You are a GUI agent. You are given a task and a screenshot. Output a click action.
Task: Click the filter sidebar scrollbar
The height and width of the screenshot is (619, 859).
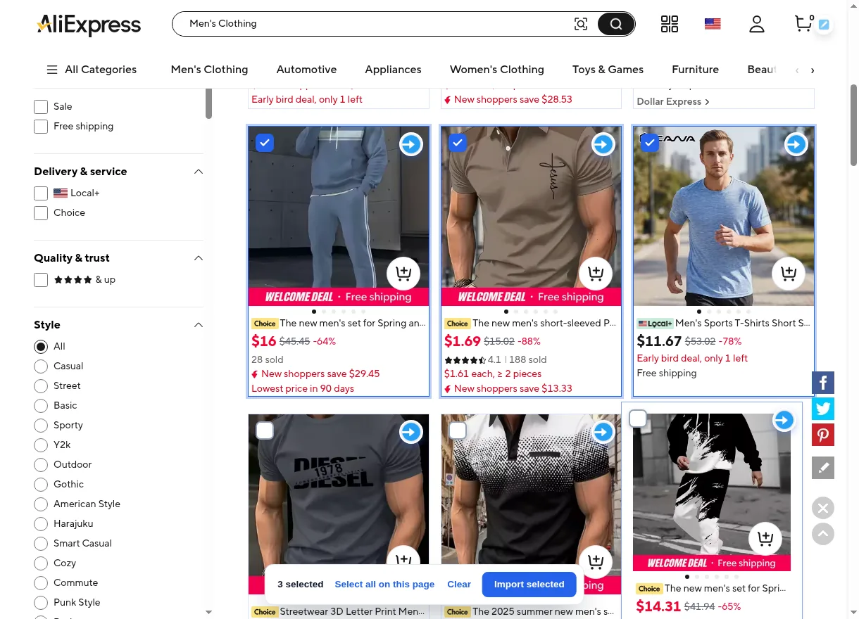pos(208,103)
